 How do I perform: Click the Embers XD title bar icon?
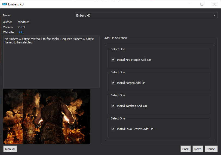[5, 4]
